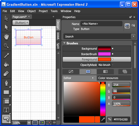
Task: Close the Properties panel
Action: coord(134,17)
